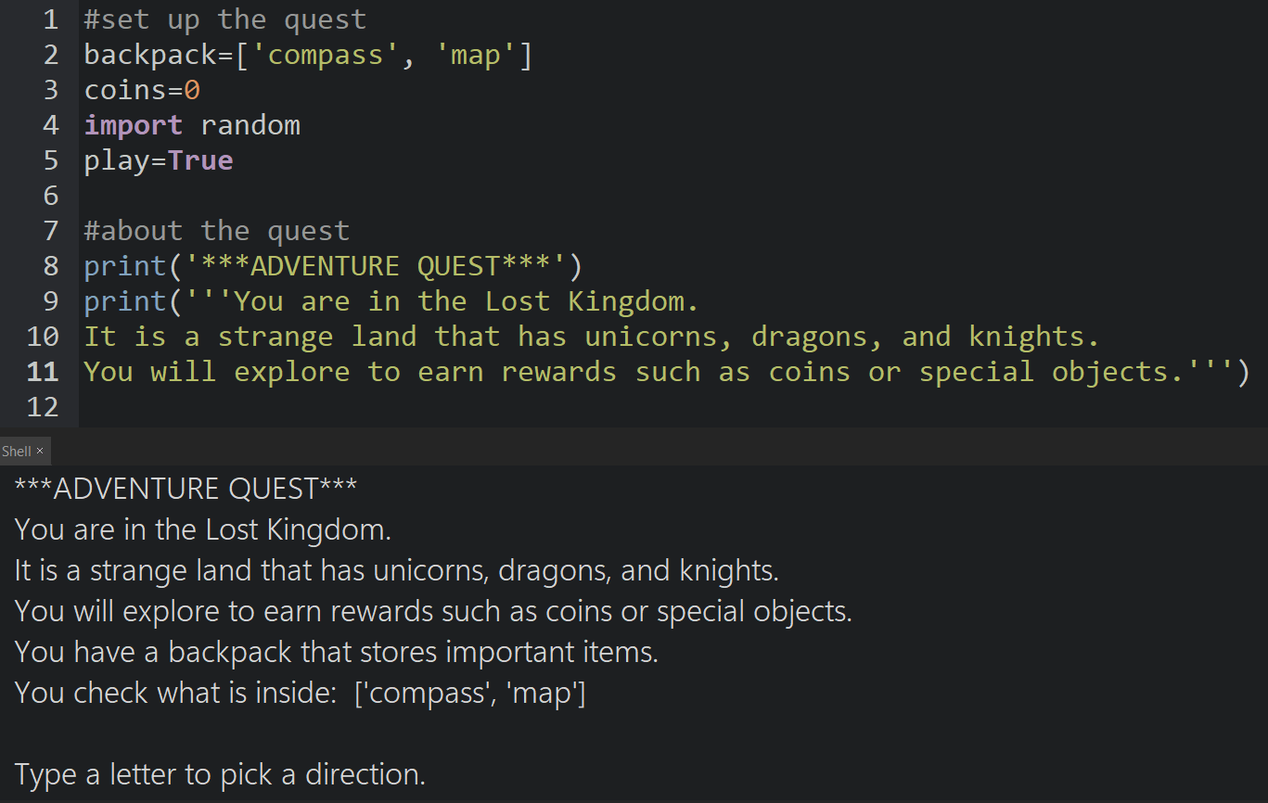1268x803 pixels.
Task: Click the "random" module name on line 4
Action: click(x=250, y=125)
